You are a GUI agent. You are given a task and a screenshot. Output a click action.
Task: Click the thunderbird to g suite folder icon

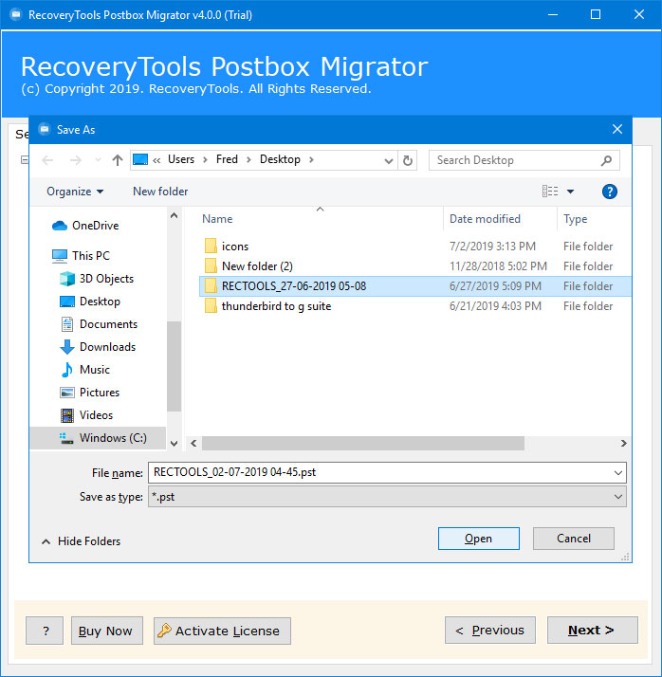click(x=211, y=306)
